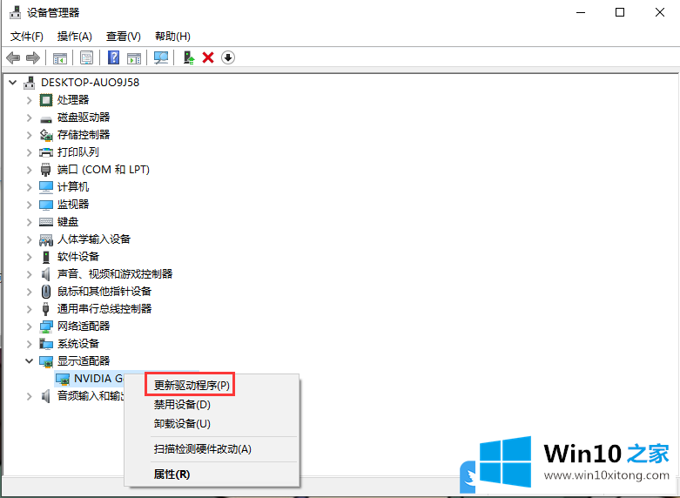Select the 计算机 tree label

73,187
